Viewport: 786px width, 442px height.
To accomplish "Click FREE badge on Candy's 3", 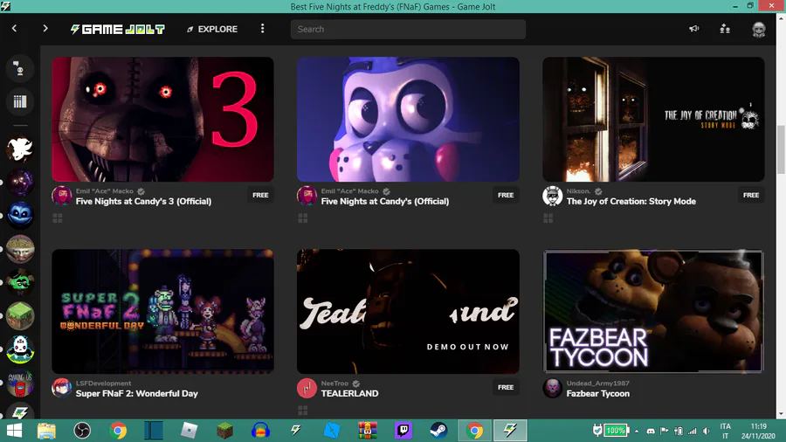I will [x=260, y=195].
